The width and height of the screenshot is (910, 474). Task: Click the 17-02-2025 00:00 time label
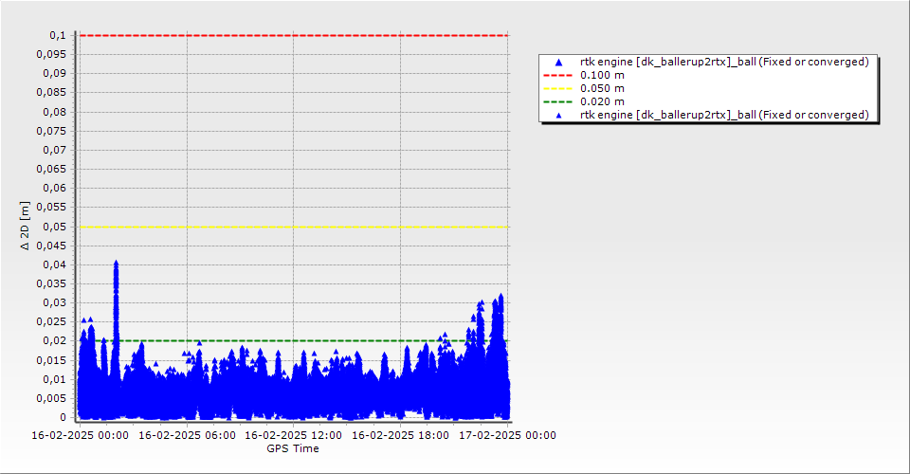click(507, 435)
